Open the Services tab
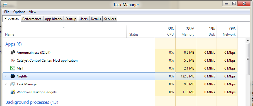 (x=110, y=19)
